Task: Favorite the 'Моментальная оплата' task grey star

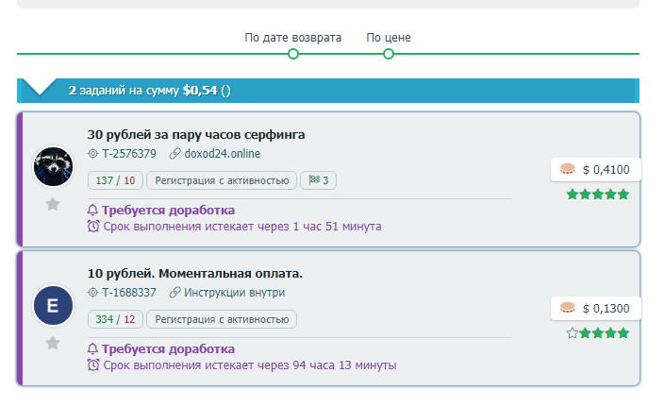Action: [53, 343]
